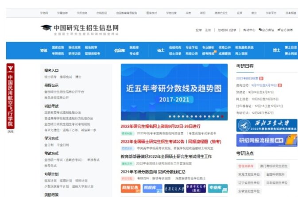Open 博士 main nav section

pos(276,50)
